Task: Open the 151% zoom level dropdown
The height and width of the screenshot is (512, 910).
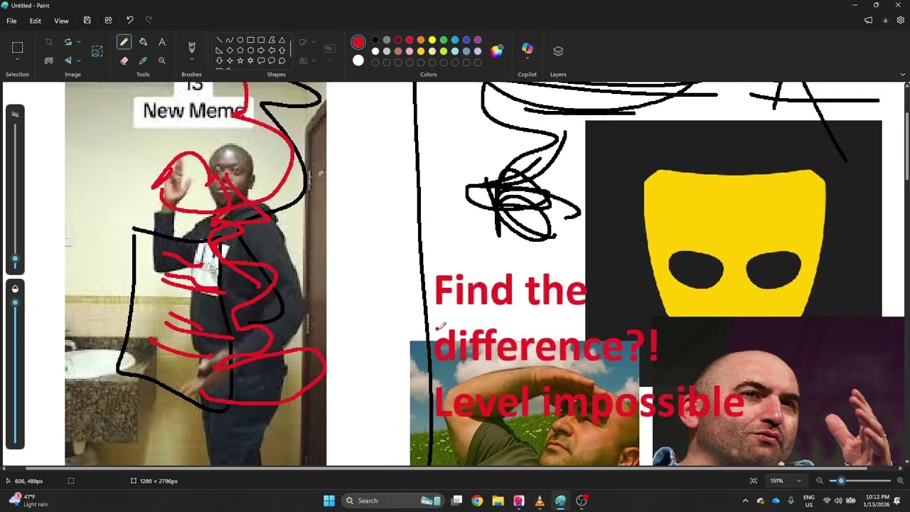Action: [786, 481]
